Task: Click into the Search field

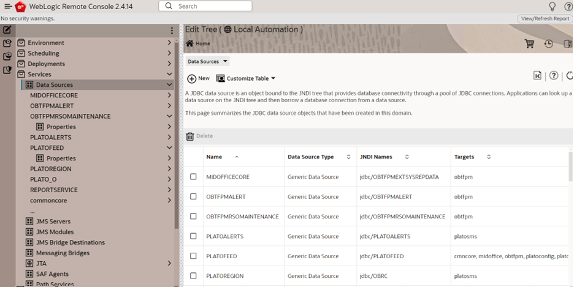Action: tap(205, 6)
